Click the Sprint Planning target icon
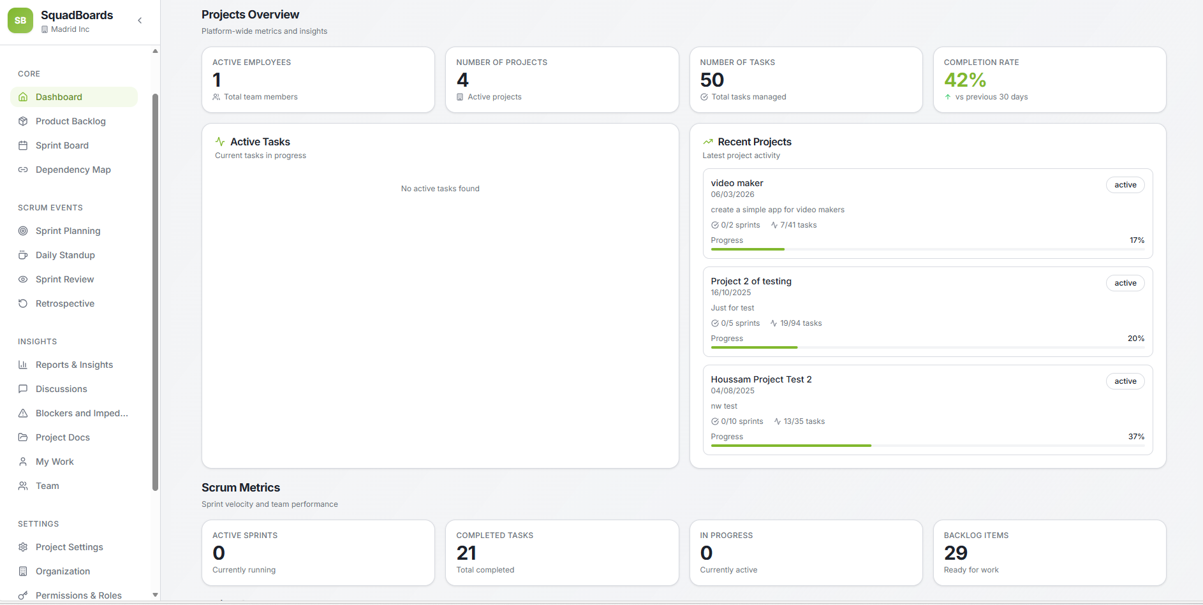 point(23,231)
